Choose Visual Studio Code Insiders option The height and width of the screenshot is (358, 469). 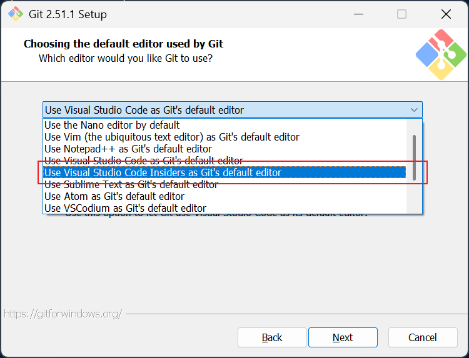tap(163, 172)
